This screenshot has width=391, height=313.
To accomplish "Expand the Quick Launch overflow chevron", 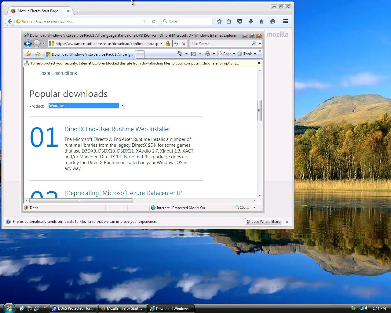I will tap(46, 307).
